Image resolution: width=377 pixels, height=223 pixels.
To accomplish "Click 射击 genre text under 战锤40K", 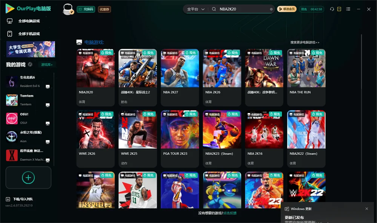I will pos(124,102).
